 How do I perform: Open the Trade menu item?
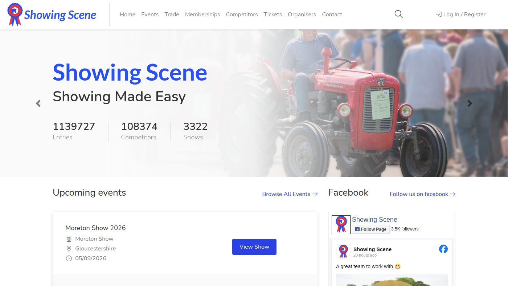coord(172,15)
